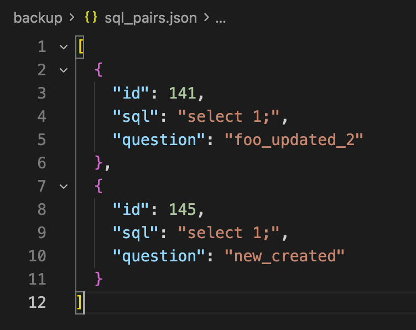416x330 pixels.
Task: Fold the first object at line 2
Action: coord(63,70)
